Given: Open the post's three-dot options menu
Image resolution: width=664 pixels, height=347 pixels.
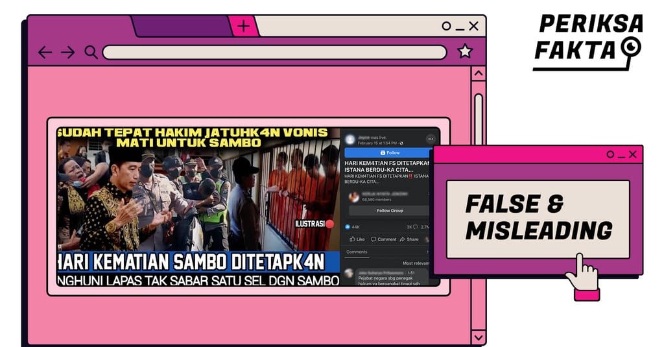Looking at the screenshot, I should (430, 139).
